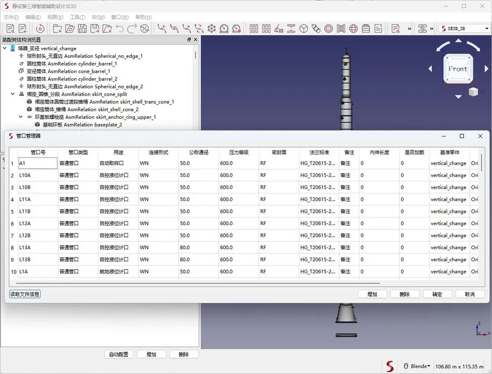The width and height of the screenshot is (492, 374).
Task: Click the document stamp report icon
Action: tap(395, 29)
